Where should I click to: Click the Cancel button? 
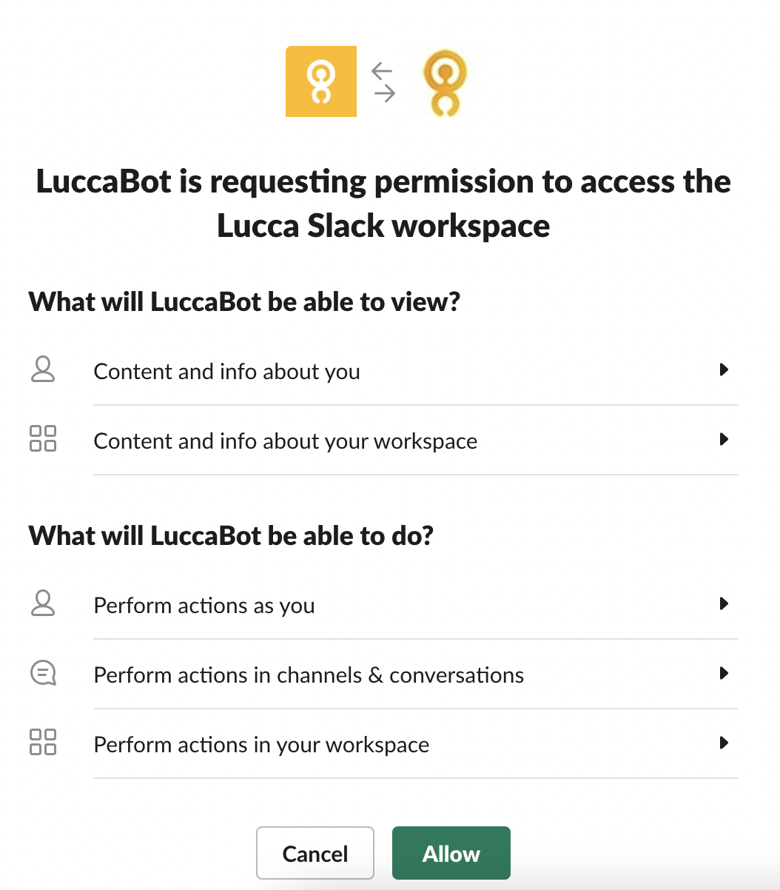[x=315, y=853]
